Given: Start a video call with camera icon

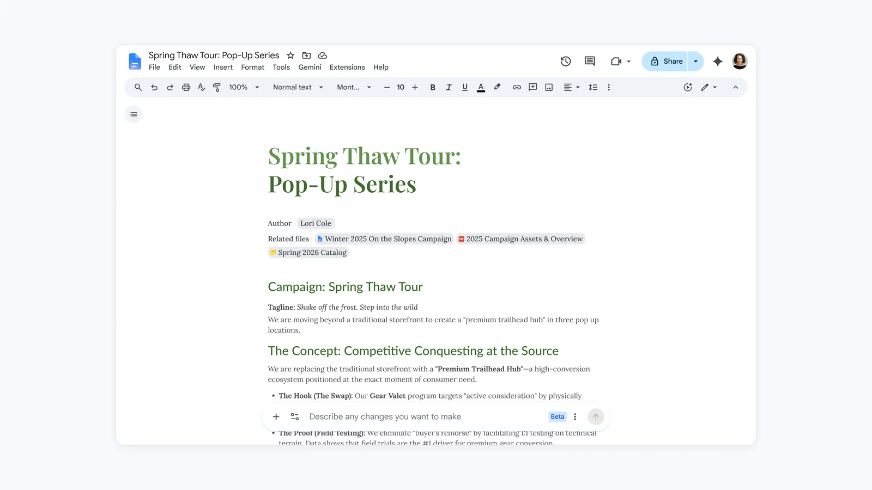Looking at the screenshot, I should coord(616,62).
